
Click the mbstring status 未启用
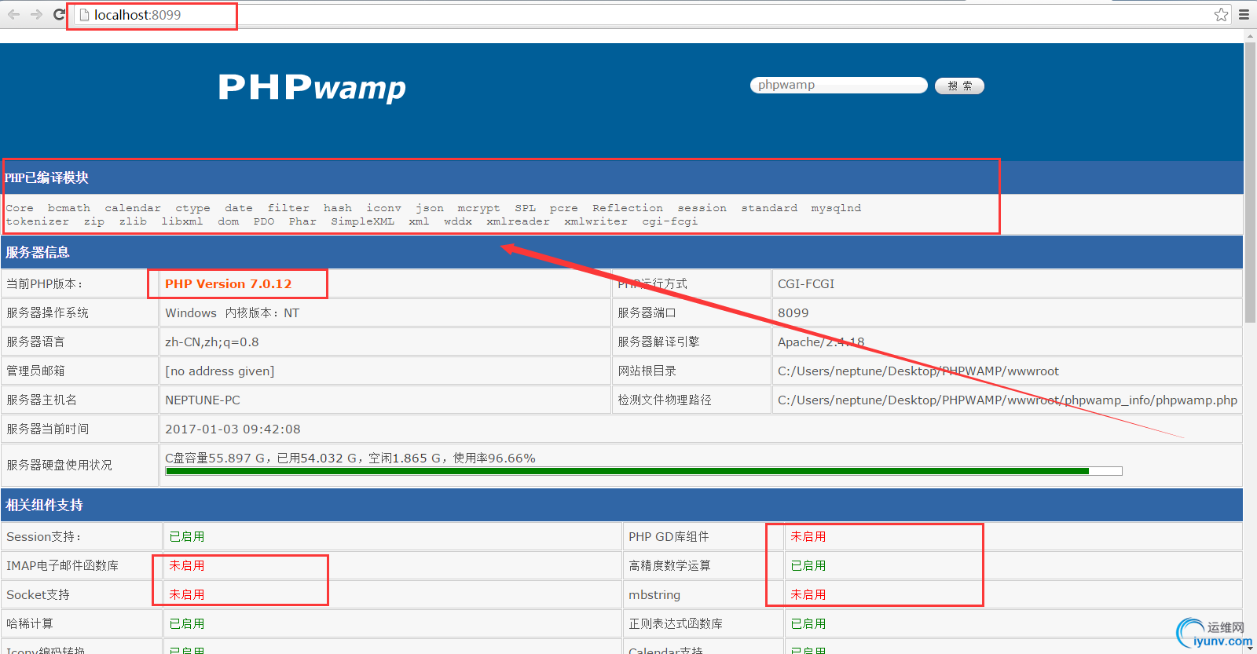808,594
